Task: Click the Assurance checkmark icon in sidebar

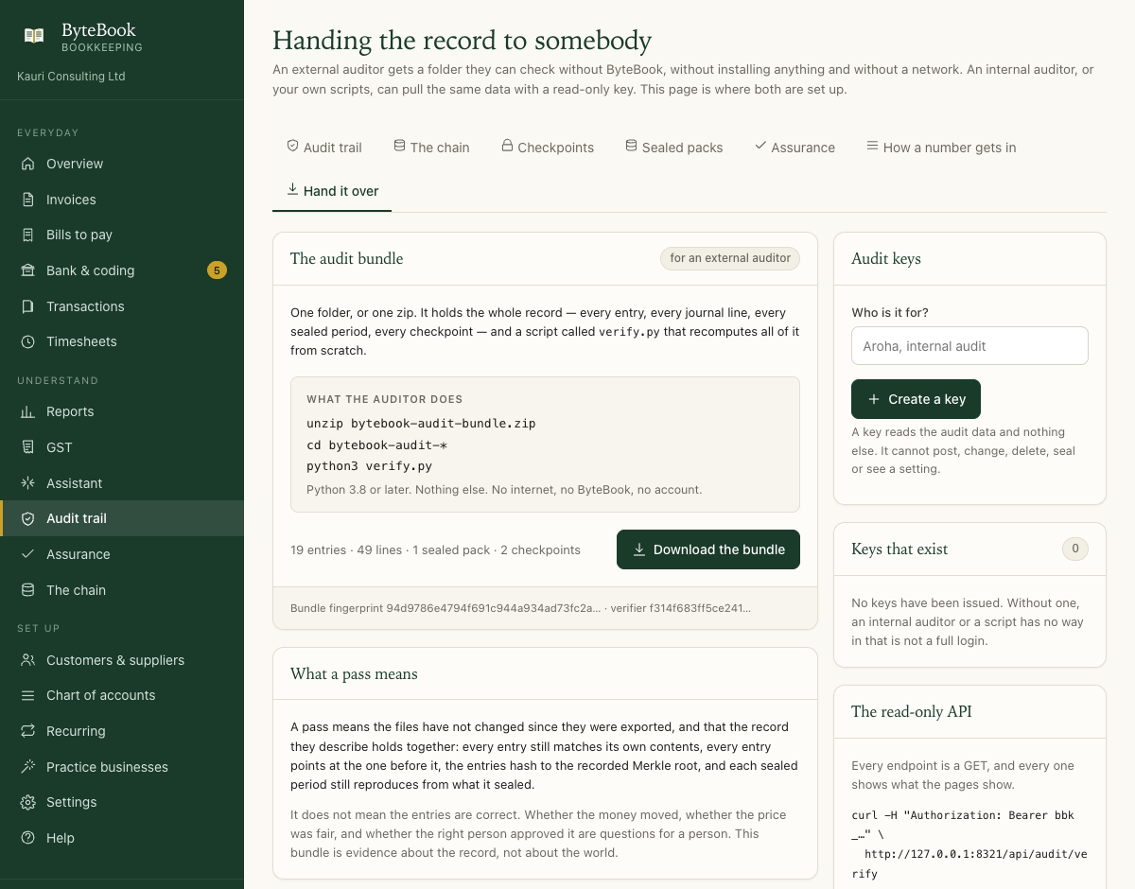Action: pyautogui.click(x=28, y=554)
